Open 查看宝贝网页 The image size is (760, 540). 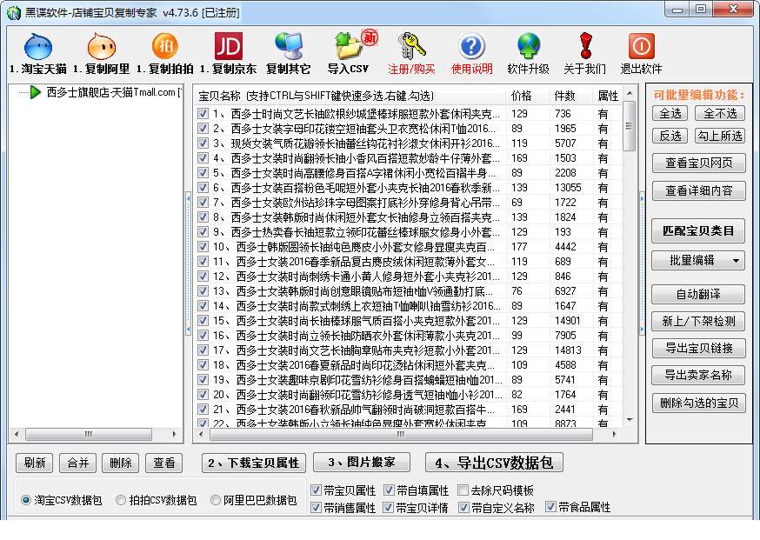[x=698, y=163]
